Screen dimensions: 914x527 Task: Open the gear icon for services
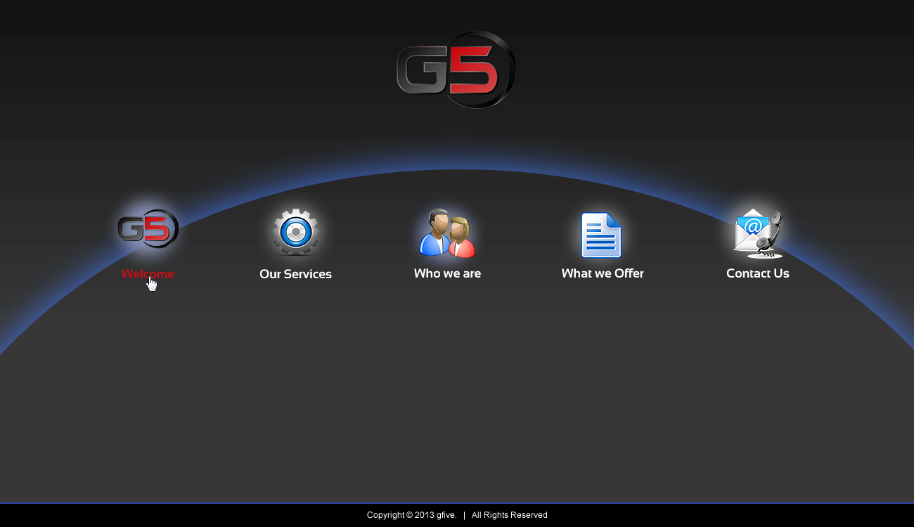click(x=295, y=233)
